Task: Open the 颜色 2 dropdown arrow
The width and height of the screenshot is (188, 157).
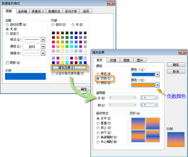Action: click(157, 85)
